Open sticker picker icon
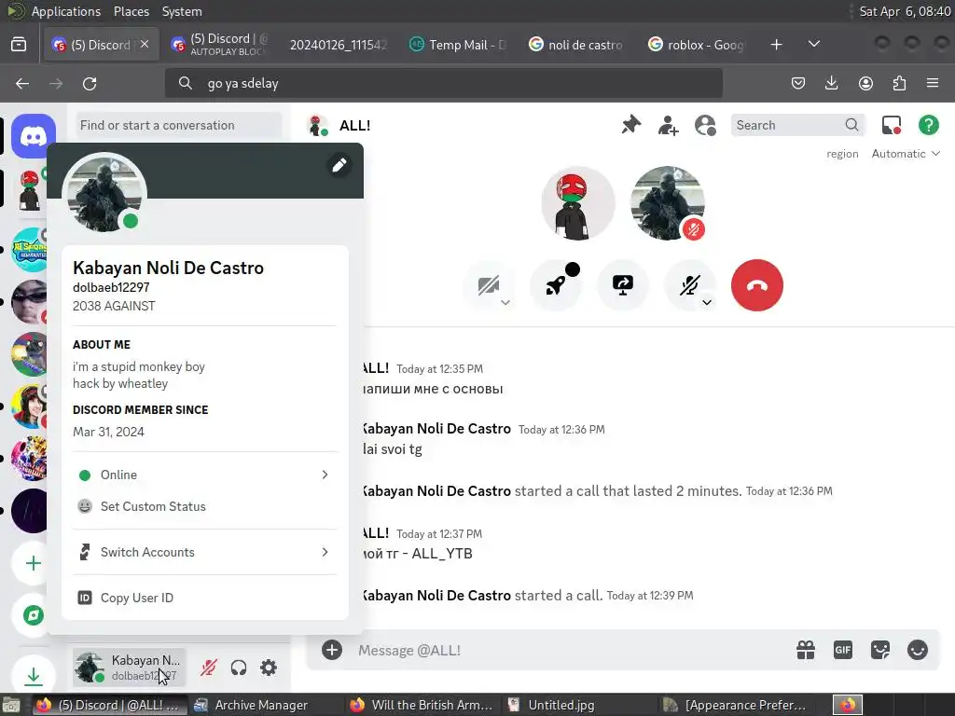Image resolution: width=955 pixels, height=716 pixels. click(880, 650)
